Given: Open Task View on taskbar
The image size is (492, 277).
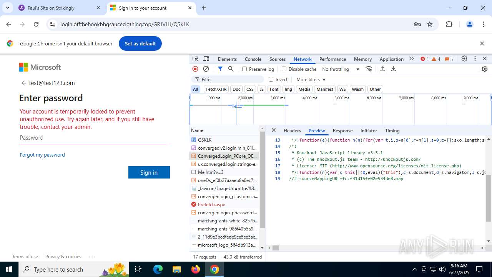Looking at the screenshot, I should click(138, 269).
